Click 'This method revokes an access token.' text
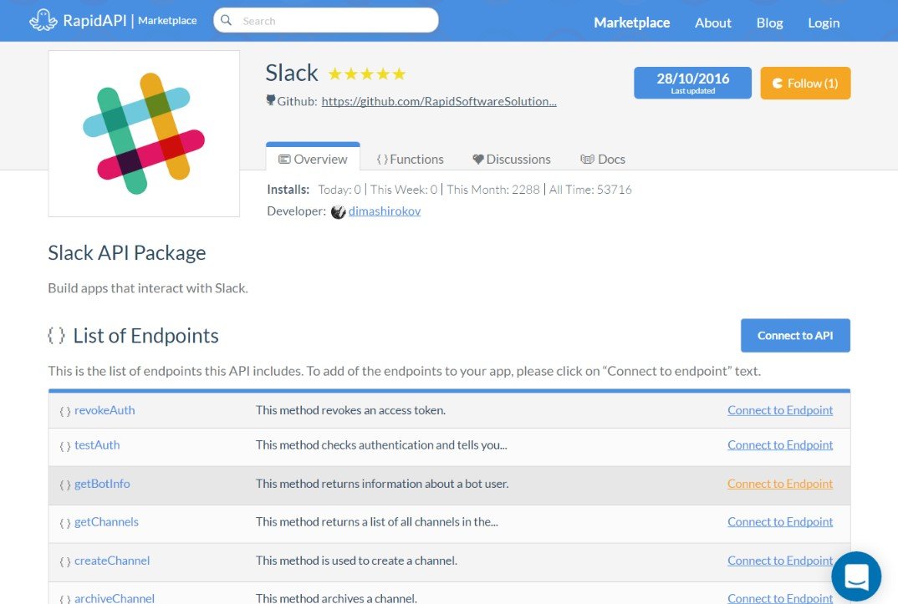Image resolution: width=898 pixels, height=604 pixels. pyautogui.click(x=350, y=410)
